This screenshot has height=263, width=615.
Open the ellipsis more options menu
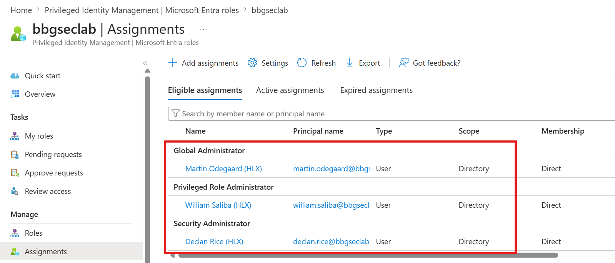point(203,29)
